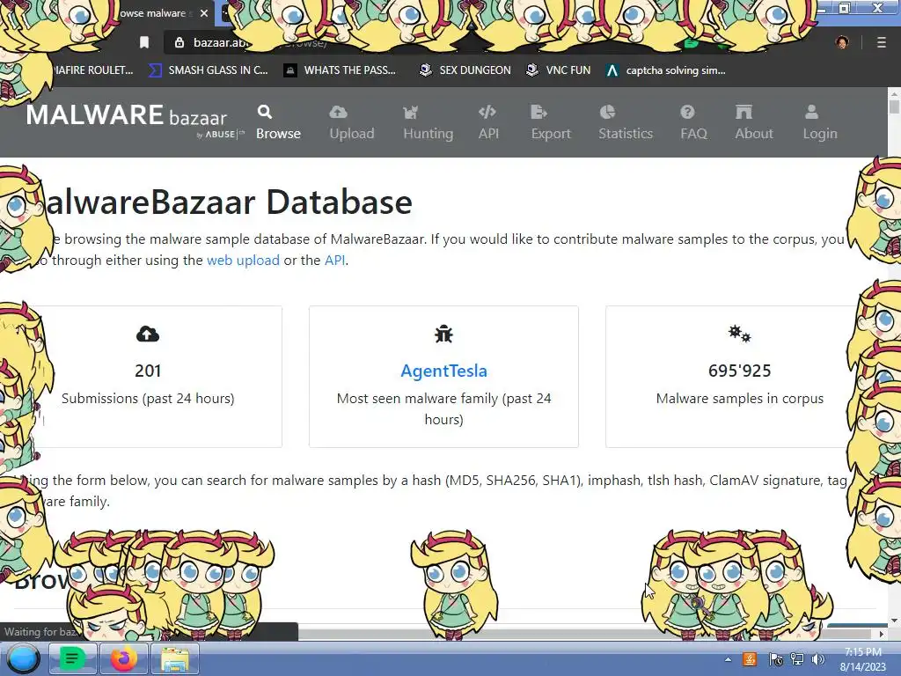Click the MALWARE bazaar logo
The image size is (901, 676).
pos(134,120)
